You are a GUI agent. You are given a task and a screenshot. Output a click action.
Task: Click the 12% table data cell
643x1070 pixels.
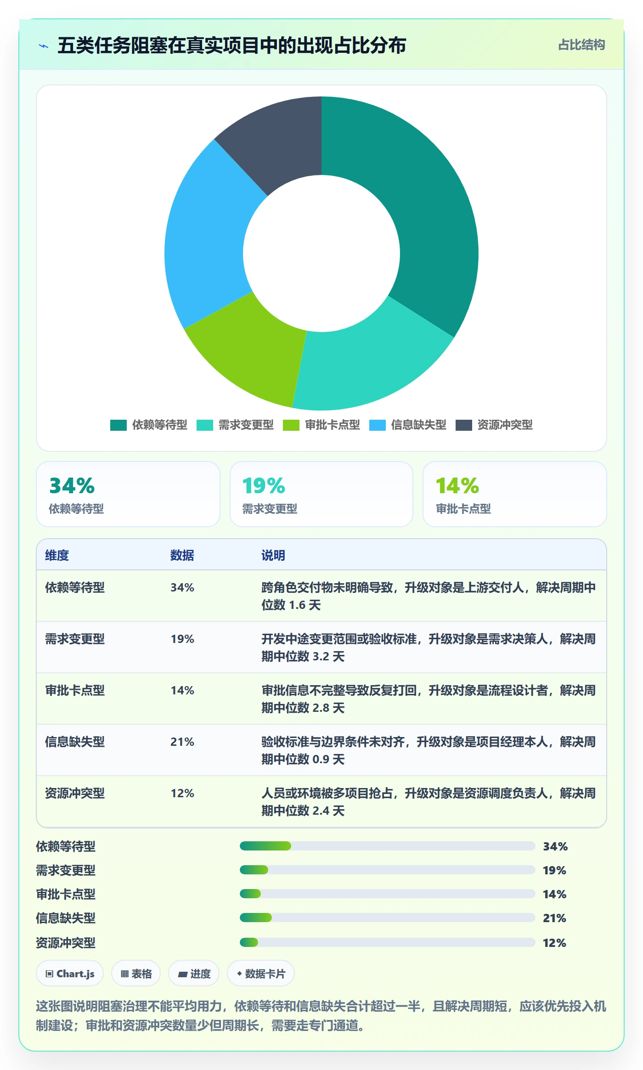182,793
